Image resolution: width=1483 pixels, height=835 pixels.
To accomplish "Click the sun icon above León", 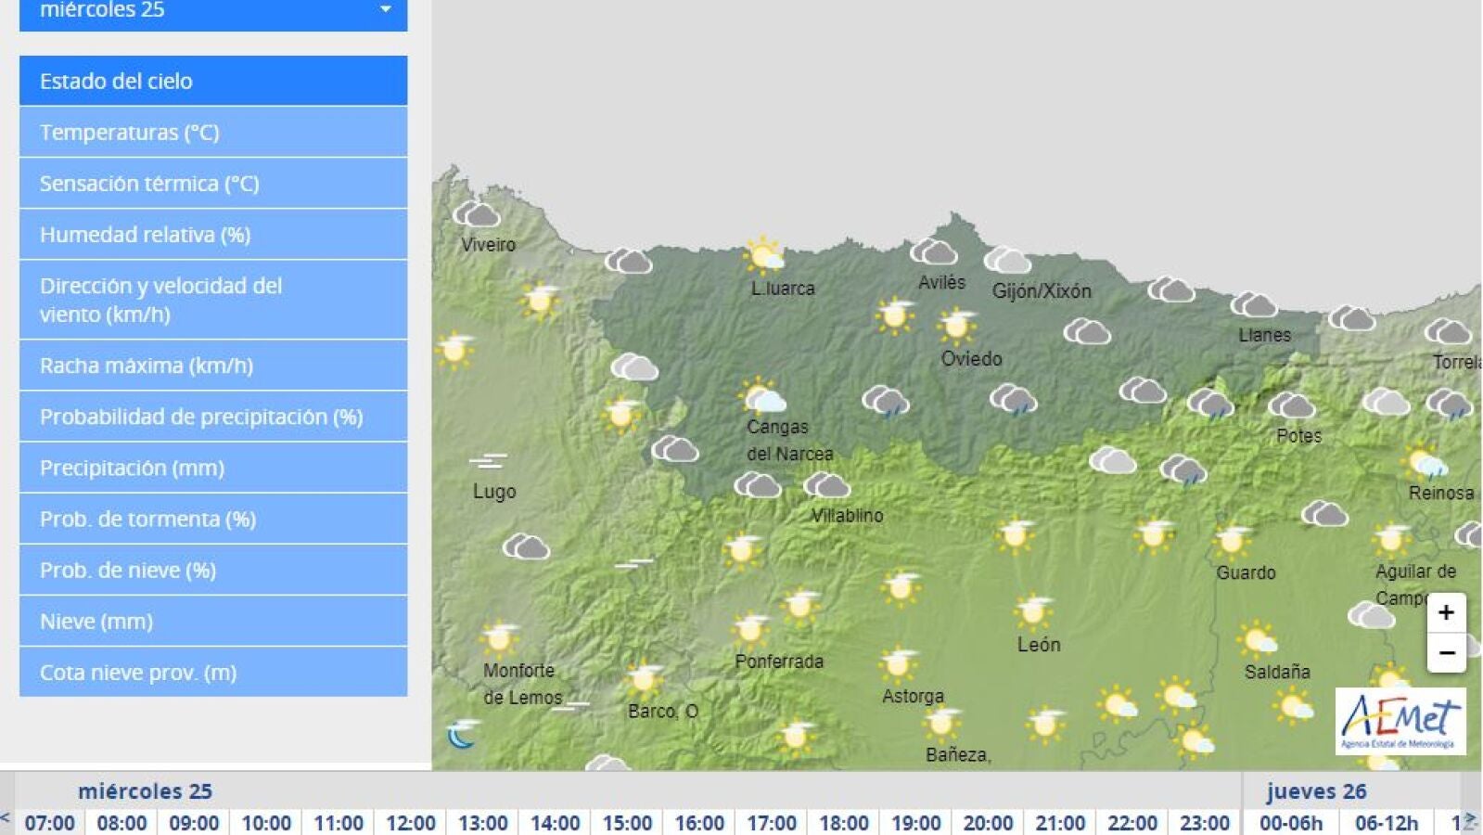I will click(x=1032, y=611).
